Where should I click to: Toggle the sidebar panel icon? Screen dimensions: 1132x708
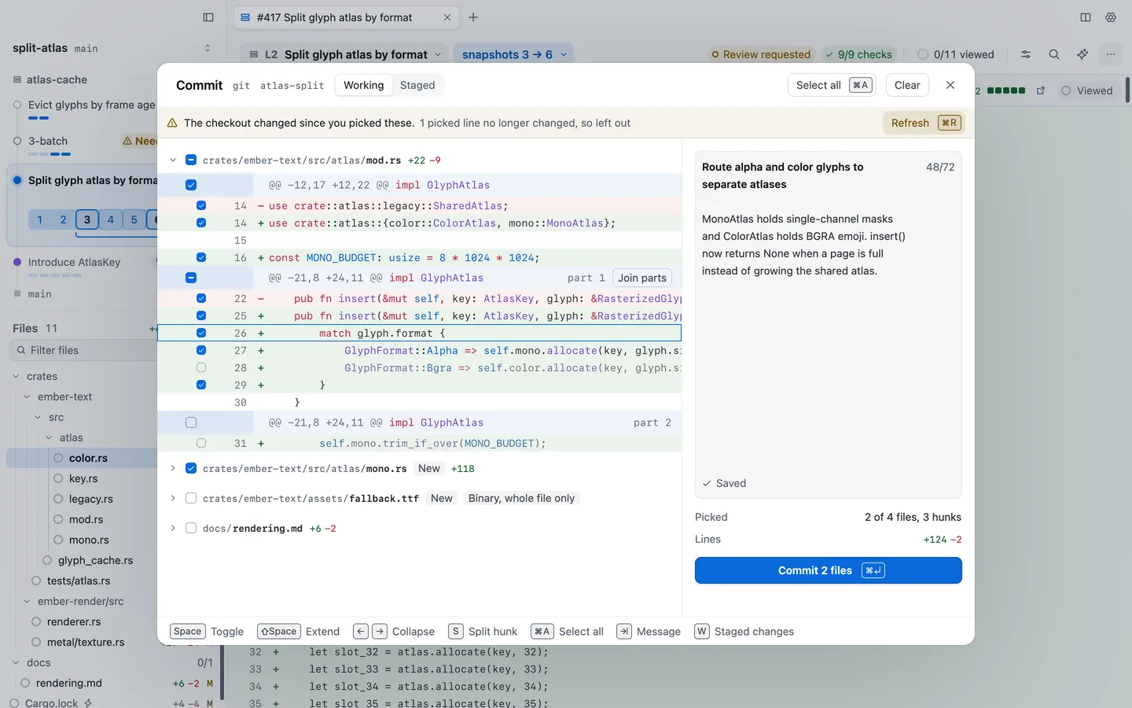point(208,17)
